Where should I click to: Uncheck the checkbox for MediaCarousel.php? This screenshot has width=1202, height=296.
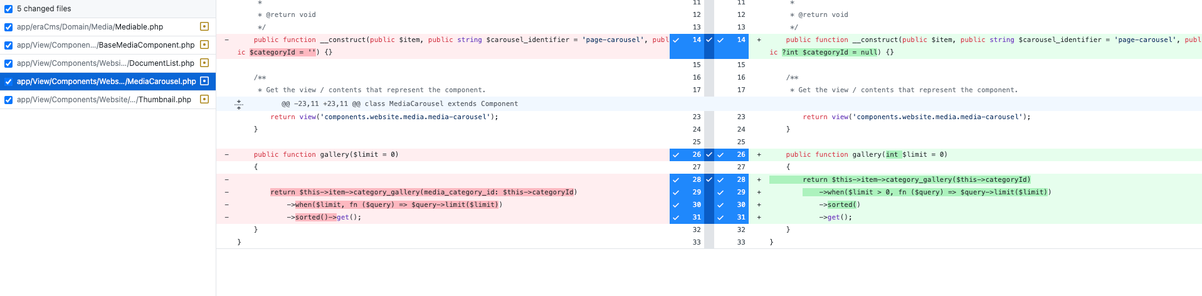[x=8, y=82]
